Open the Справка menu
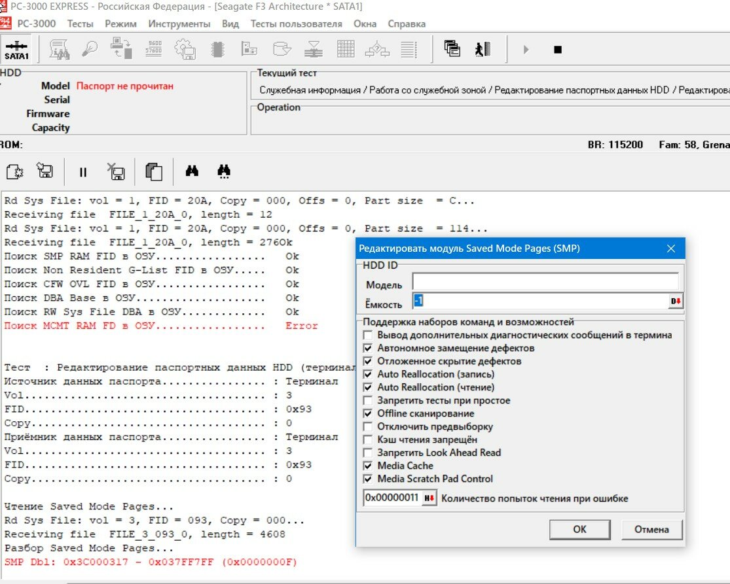Image resolution: width=730 pixels, height=584 pixels. tap(407, 24)
